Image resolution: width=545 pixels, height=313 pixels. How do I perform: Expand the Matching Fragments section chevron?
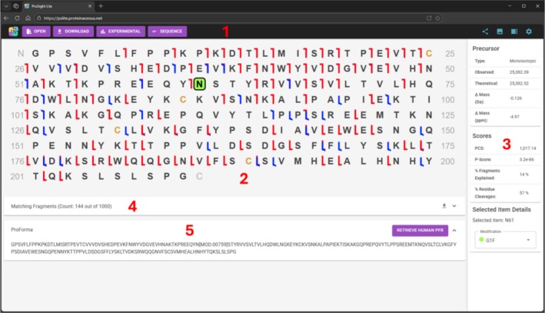pos(454,206)
